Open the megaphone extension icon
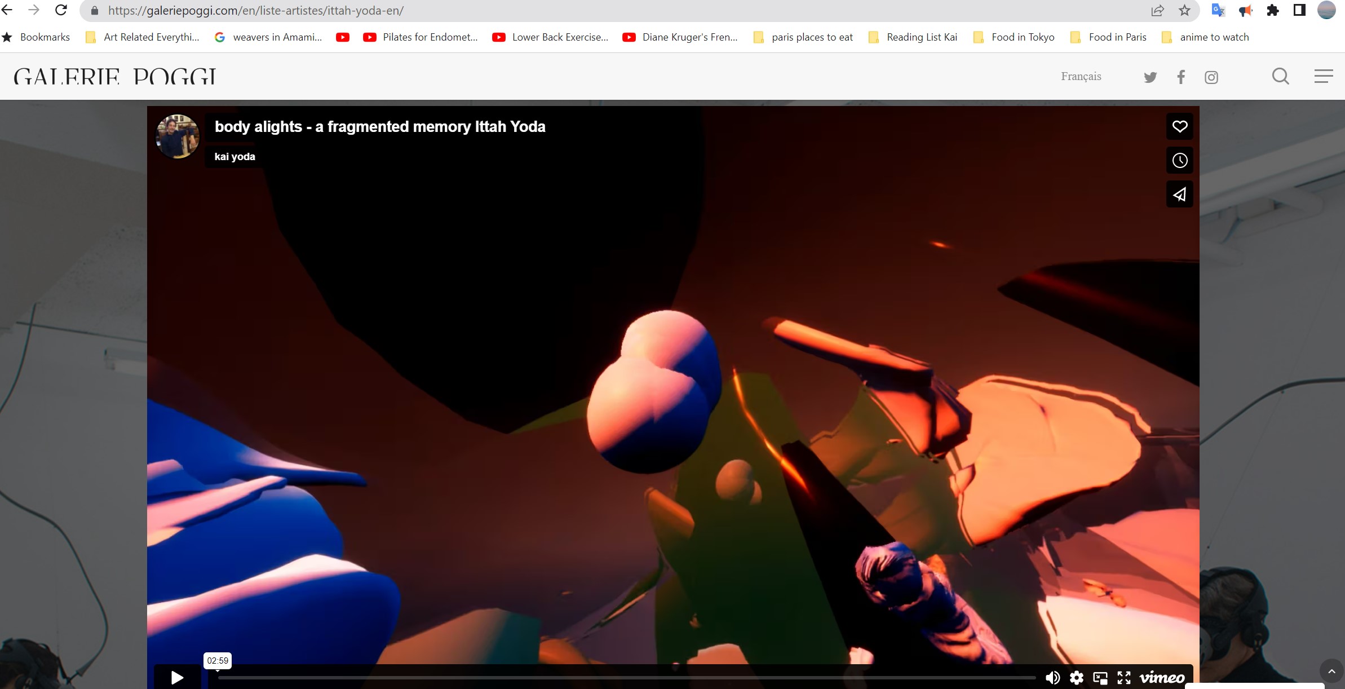This screenshot has width=1345, height=689. (x=1245, y=10)
